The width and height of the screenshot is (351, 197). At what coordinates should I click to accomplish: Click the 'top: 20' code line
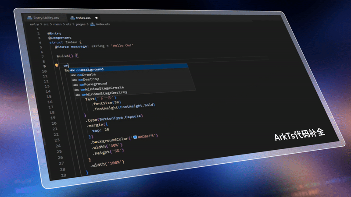point(101,130)
